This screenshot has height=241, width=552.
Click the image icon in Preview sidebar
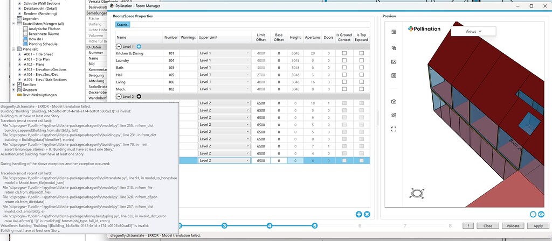click(394, 62)
